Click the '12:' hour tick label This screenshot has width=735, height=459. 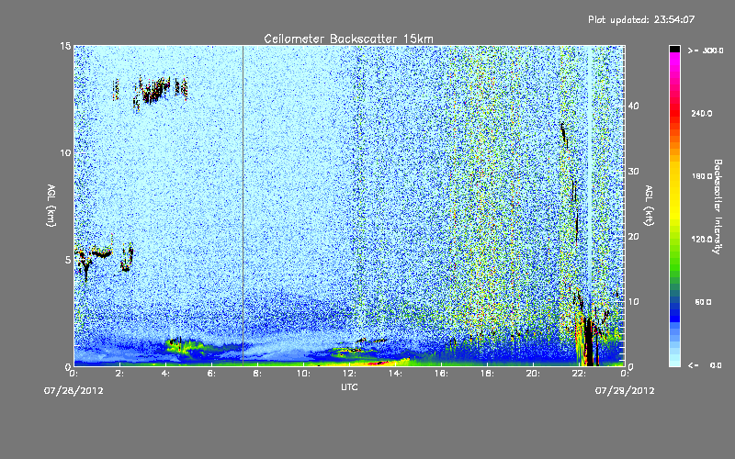tap(349, 374)
